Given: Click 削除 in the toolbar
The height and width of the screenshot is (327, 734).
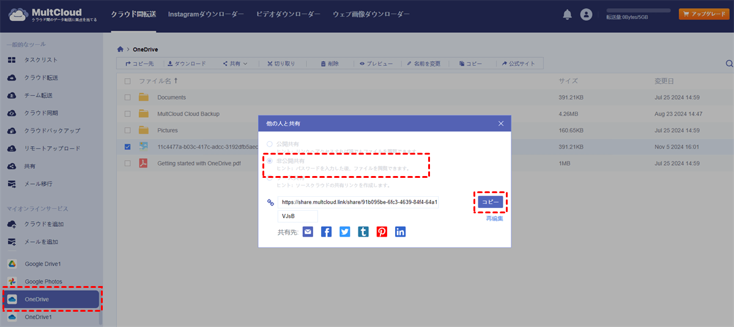Looking at the screenshot, I should (329, 64).
